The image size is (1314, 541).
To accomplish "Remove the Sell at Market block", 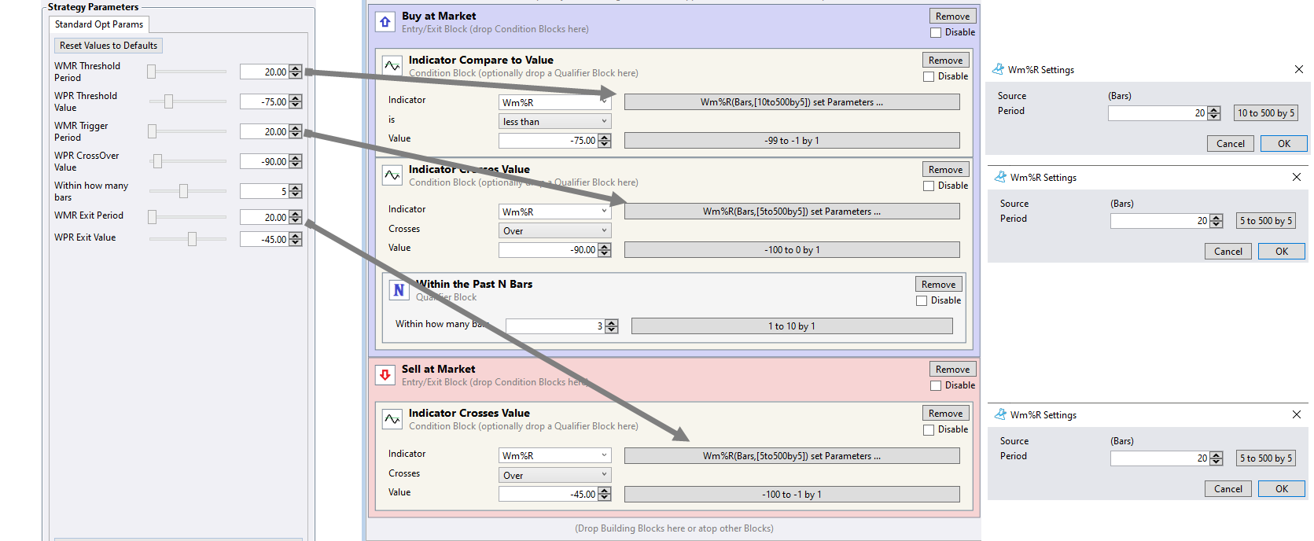I will [x=952, y=369].
